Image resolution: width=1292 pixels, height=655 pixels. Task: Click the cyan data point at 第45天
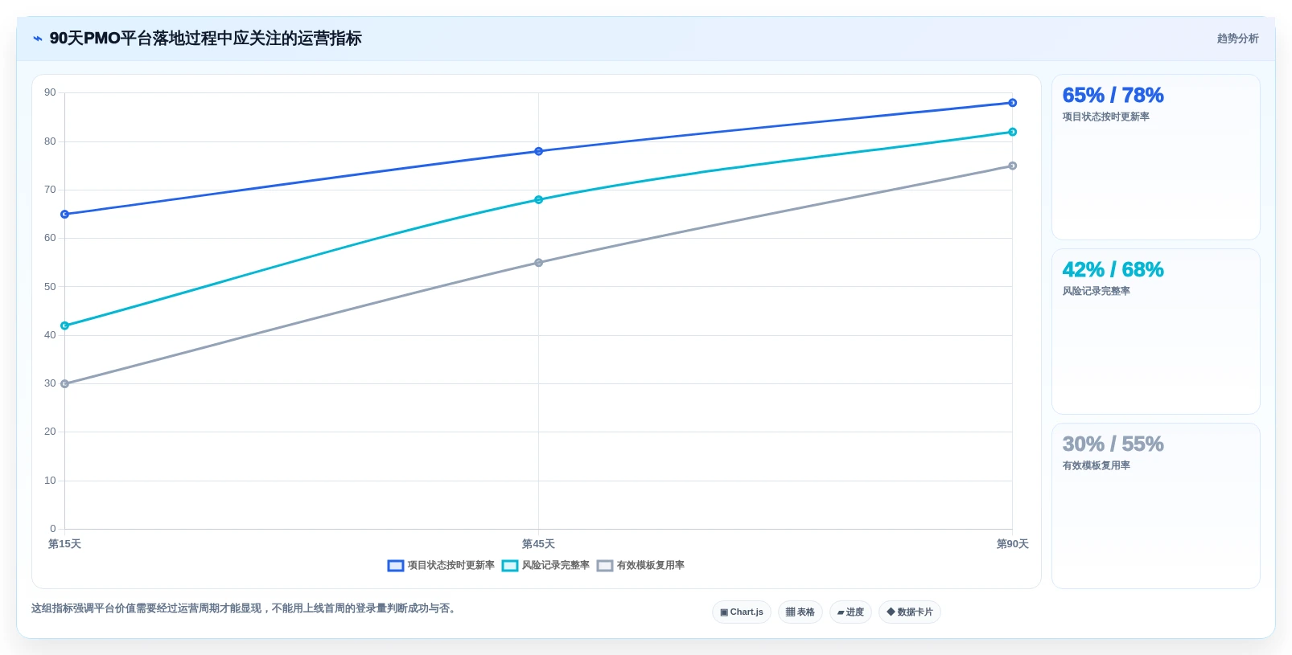pyautogui.click(x=539, y=199)
